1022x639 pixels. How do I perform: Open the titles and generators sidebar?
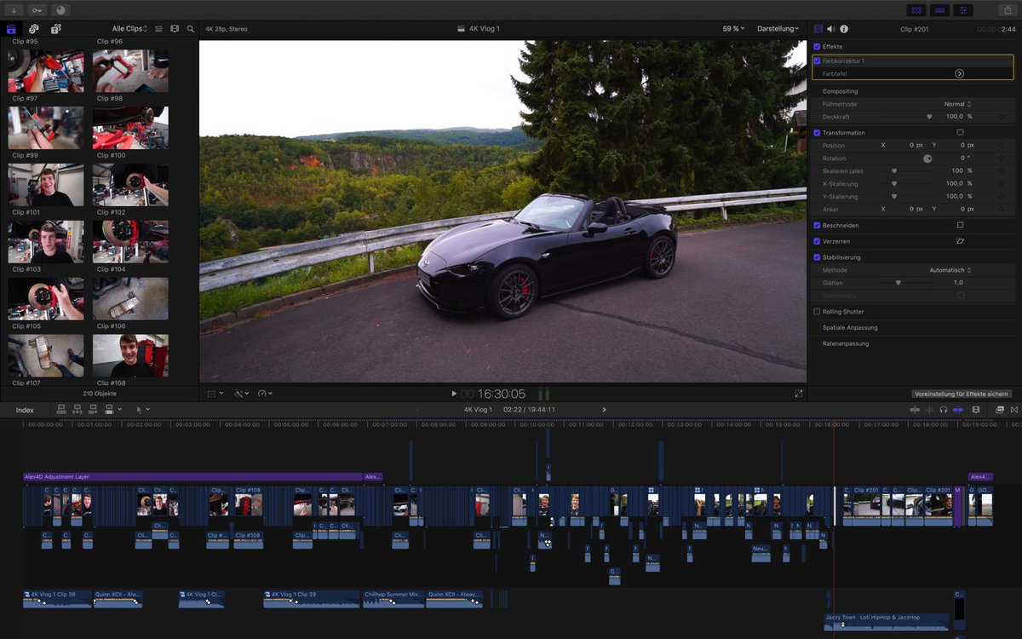(55, 29)
